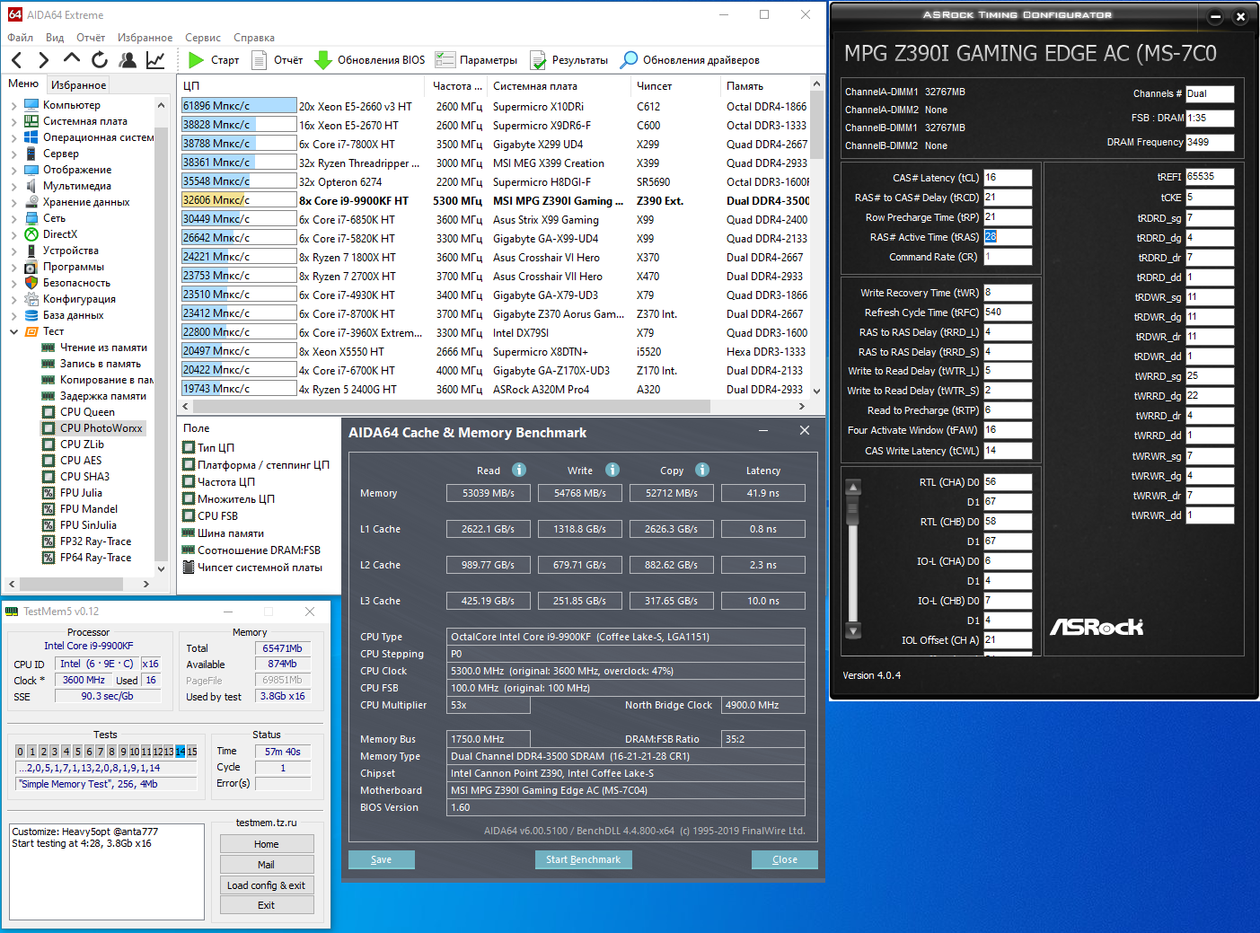Click the Компьютер monitor icon in the tree
The height and width of the screenshot is (933, 1260).
coord(31,105)
